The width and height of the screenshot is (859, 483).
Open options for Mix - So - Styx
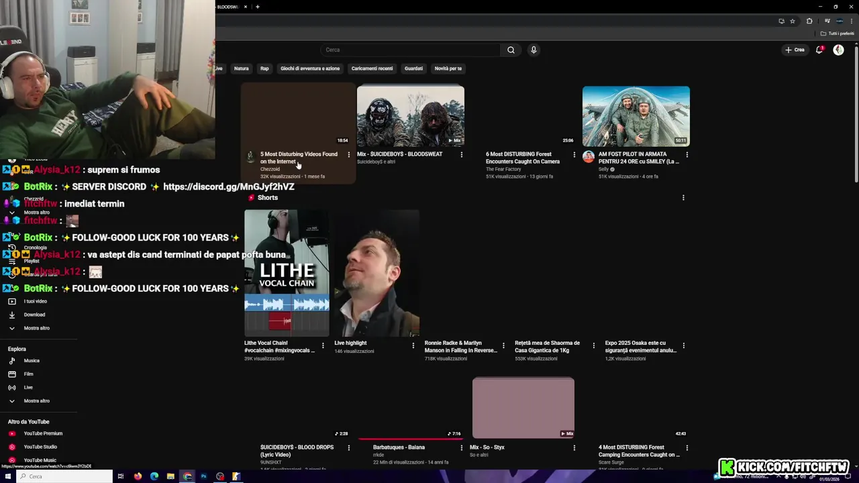pos(574,447)
